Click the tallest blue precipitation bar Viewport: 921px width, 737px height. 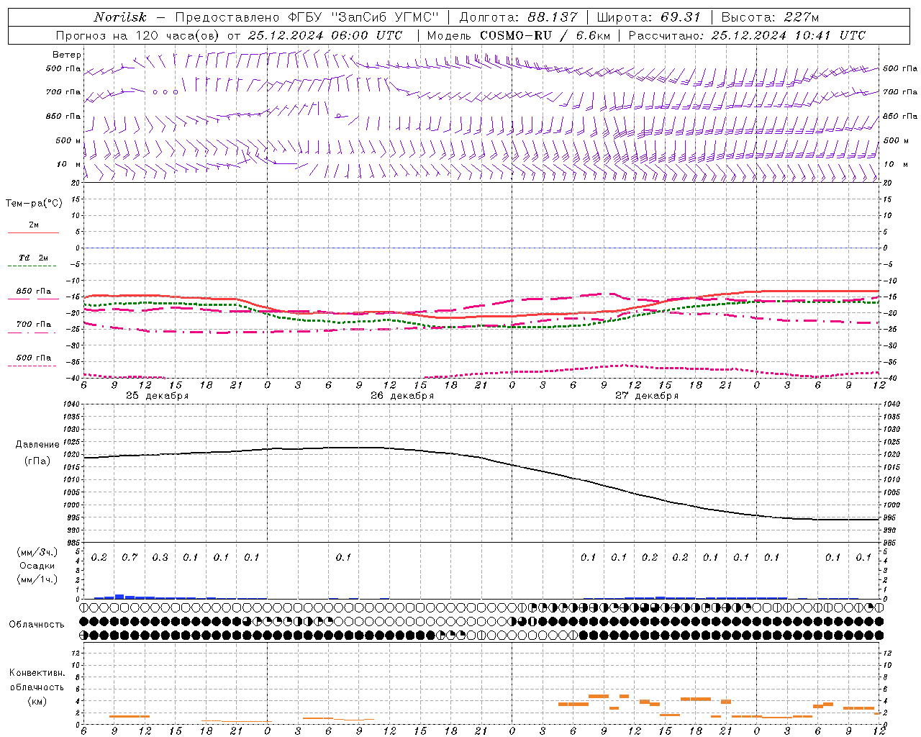tap(119, 596)
